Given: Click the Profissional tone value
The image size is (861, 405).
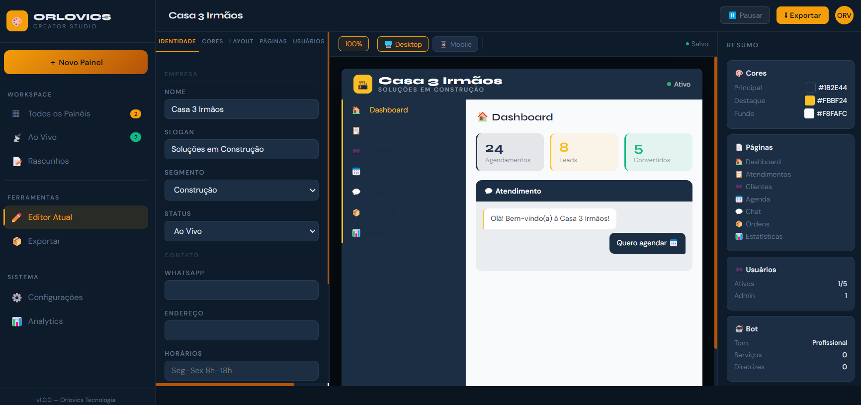Looking at the screenshot, I should [x=829, y=343].
